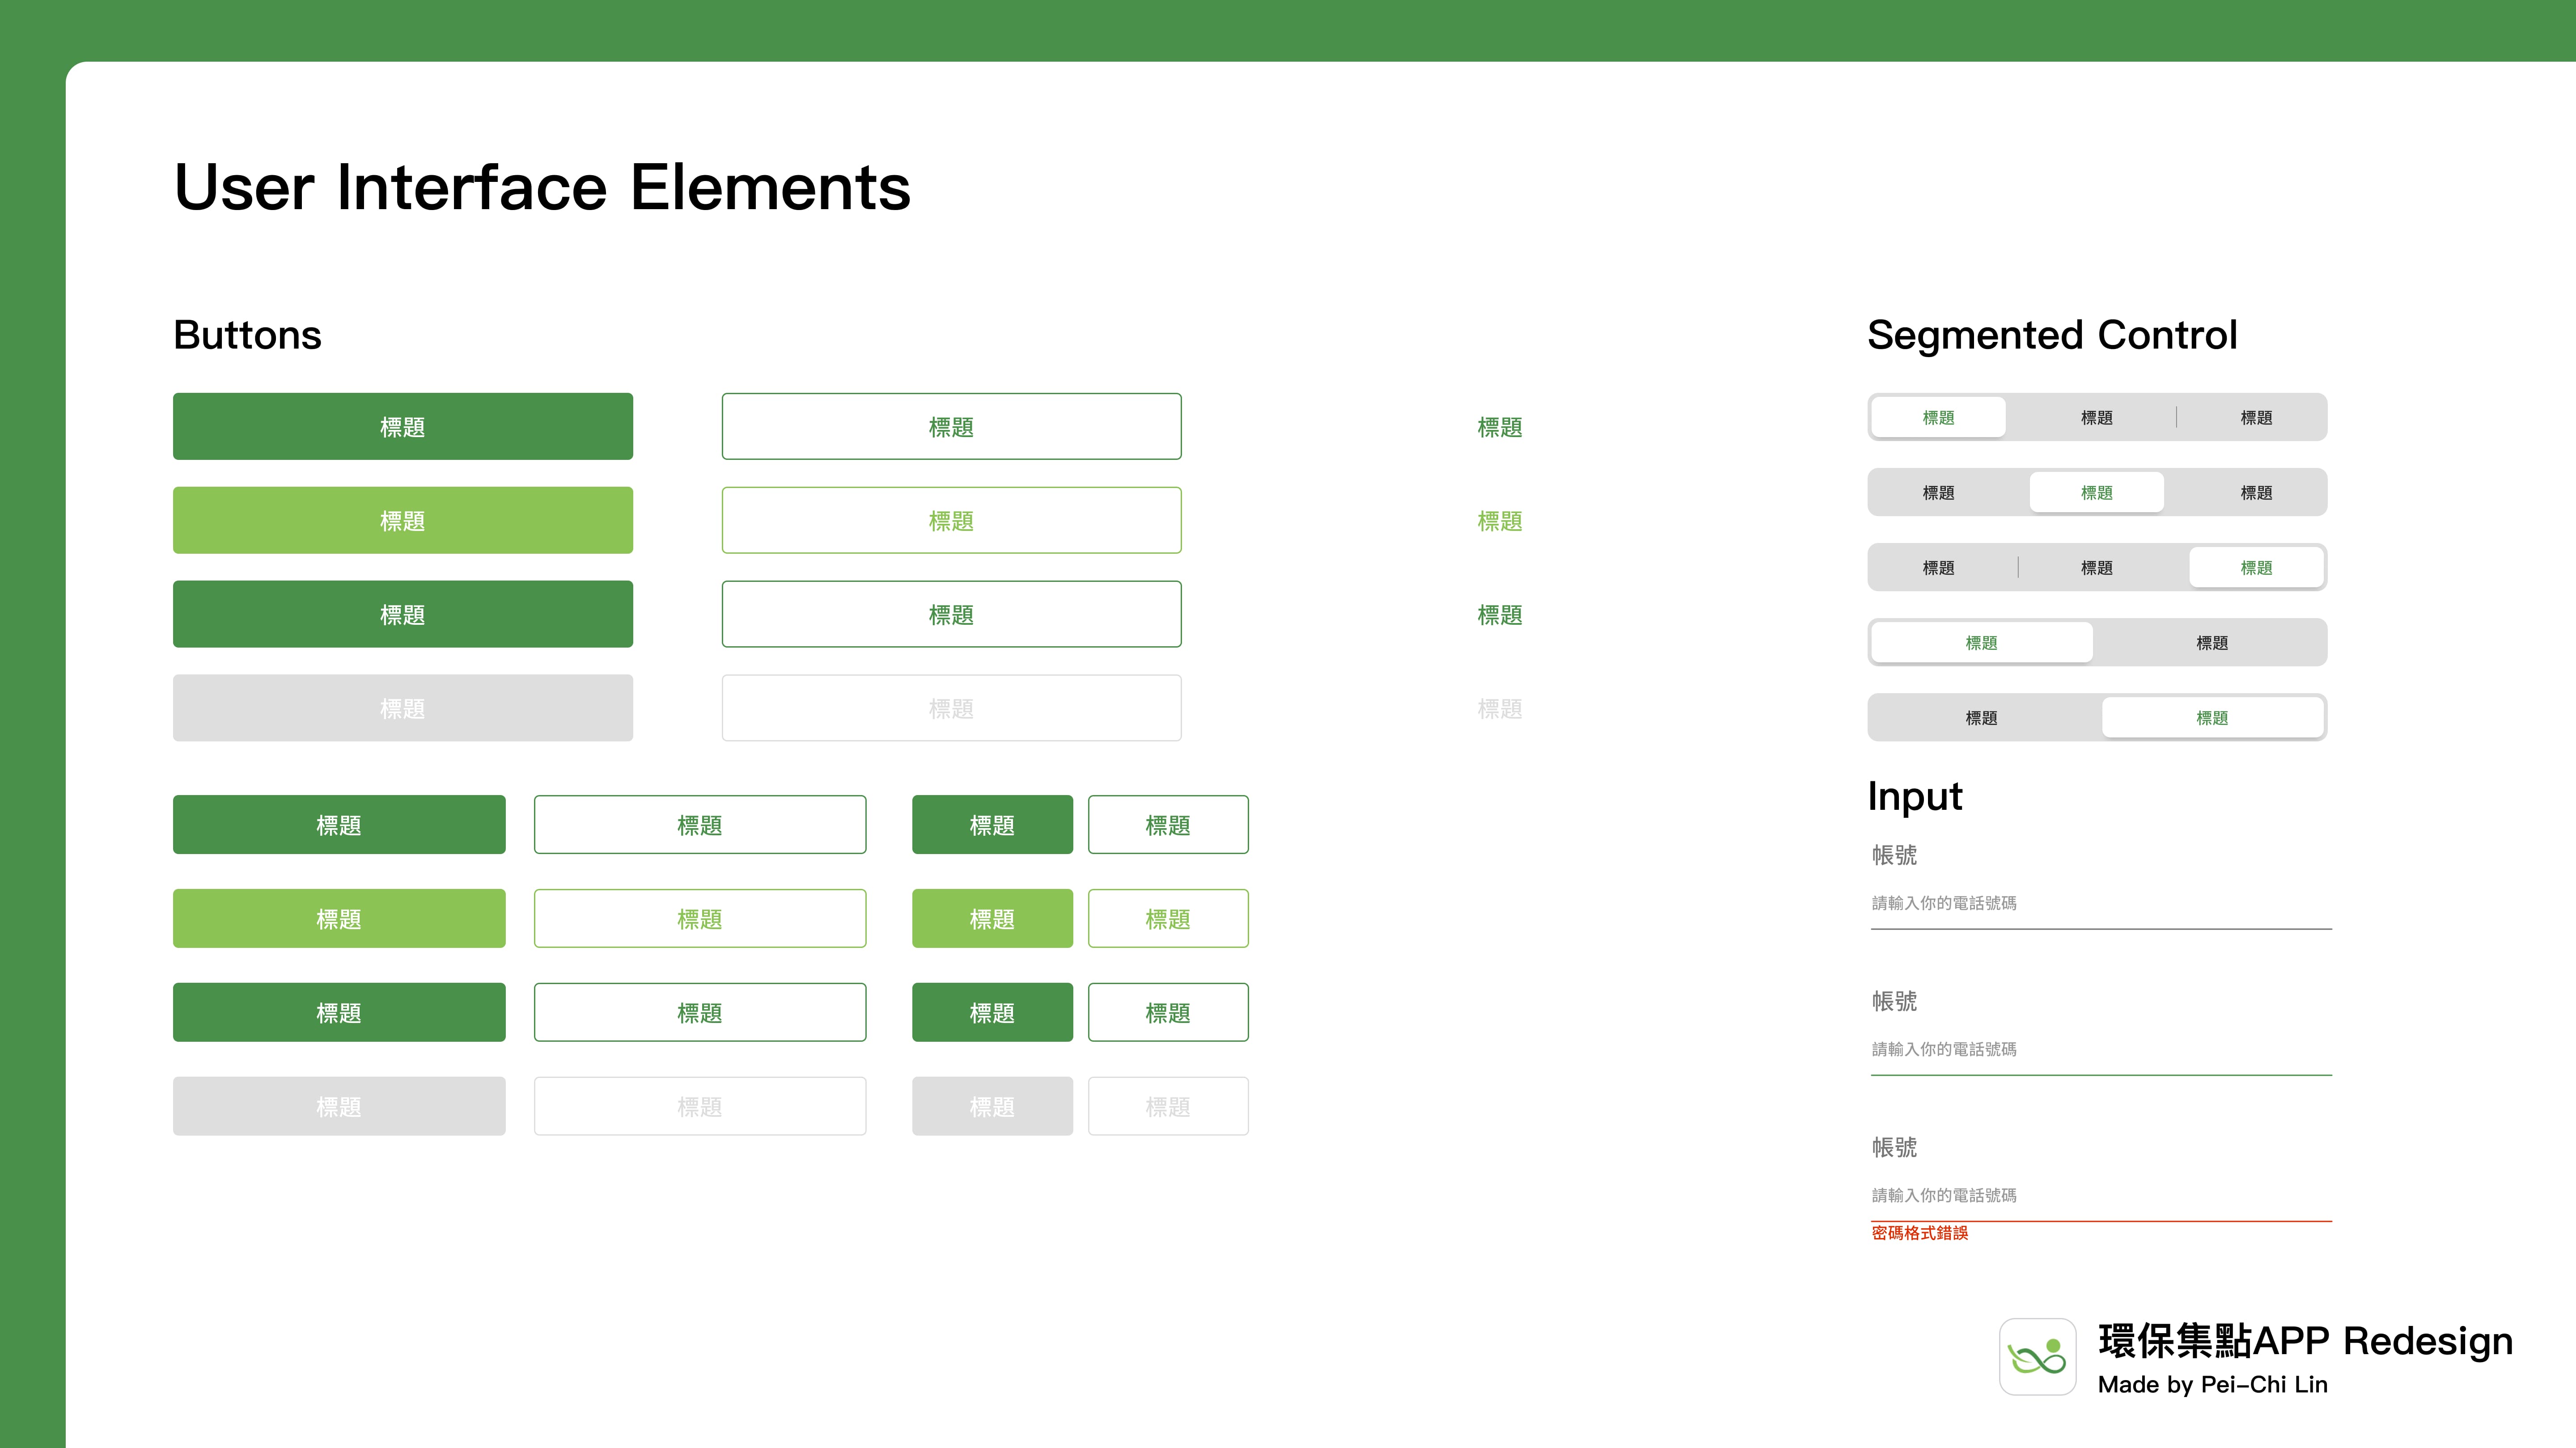
Task: Click dark green text-only 標題 link, third row
Action: pos(1500,615)
